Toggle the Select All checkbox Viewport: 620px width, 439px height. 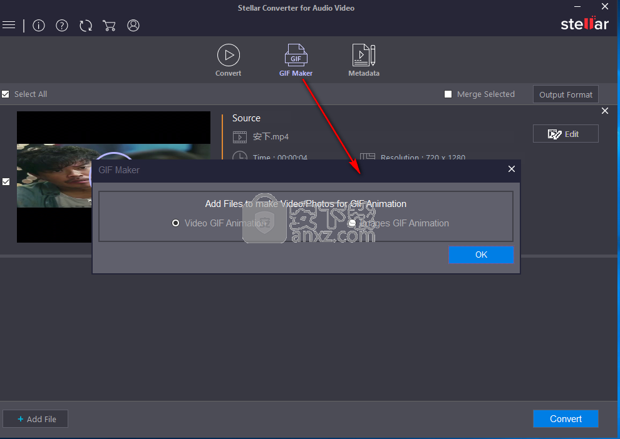click(x=6, y=94)
